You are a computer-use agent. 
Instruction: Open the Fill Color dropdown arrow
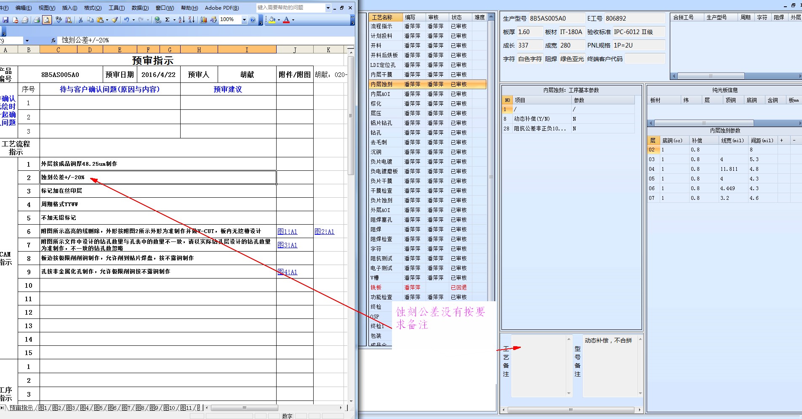click(279, 20)
